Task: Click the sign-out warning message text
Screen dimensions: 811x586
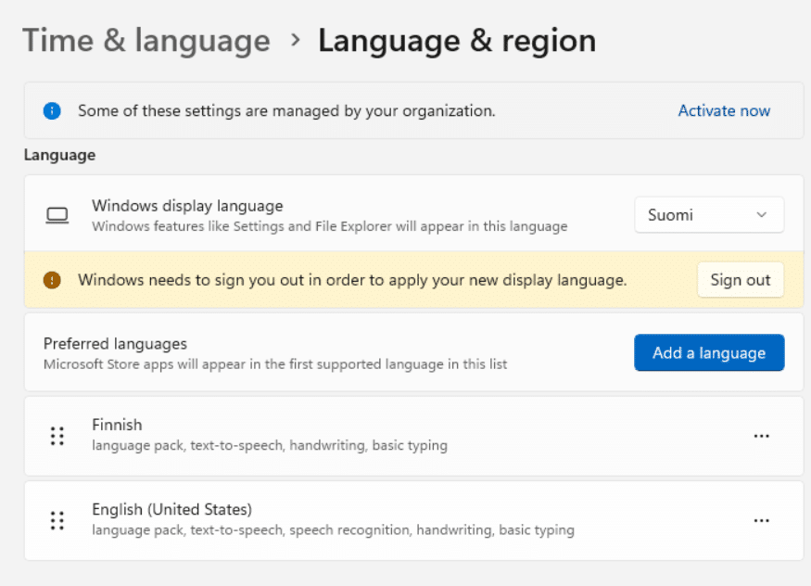Action: click(x=352, y=280)
